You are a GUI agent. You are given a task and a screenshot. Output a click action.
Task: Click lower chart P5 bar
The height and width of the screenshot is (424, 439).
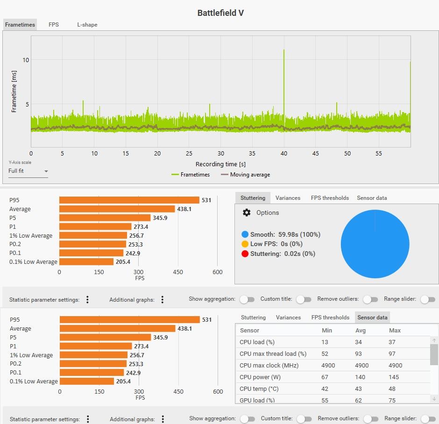click(105, 337)
